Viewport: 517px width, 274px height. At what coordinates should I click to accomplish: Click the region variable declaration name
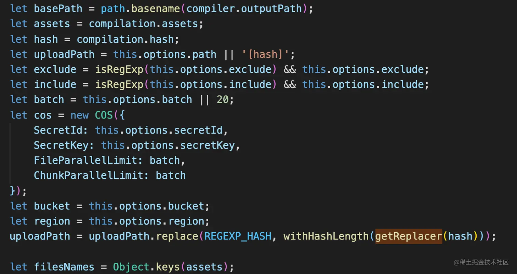click(x=52, y=221)
